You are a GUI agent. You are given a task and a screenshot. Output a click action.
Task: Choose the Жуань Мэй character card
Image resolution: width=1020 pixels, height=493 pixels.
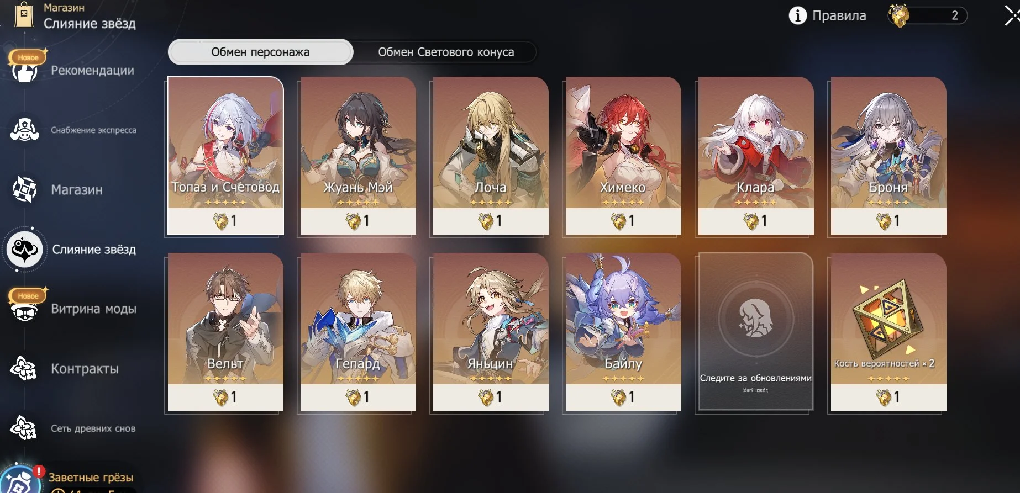point(358,156)
